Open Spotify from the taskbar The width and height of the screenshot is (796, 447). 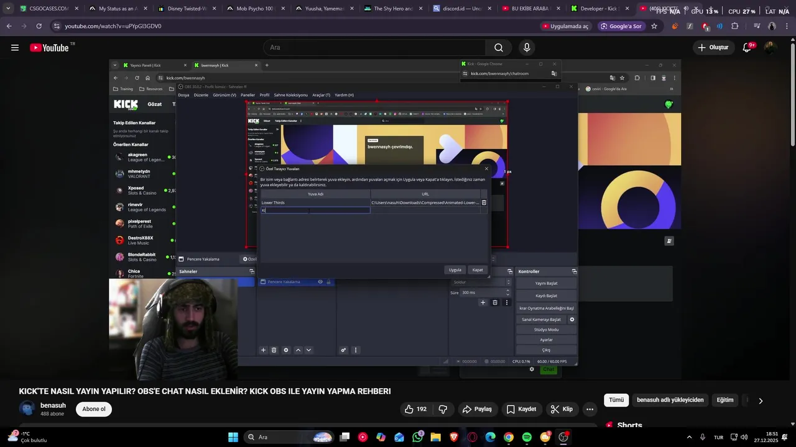(527, 437)
